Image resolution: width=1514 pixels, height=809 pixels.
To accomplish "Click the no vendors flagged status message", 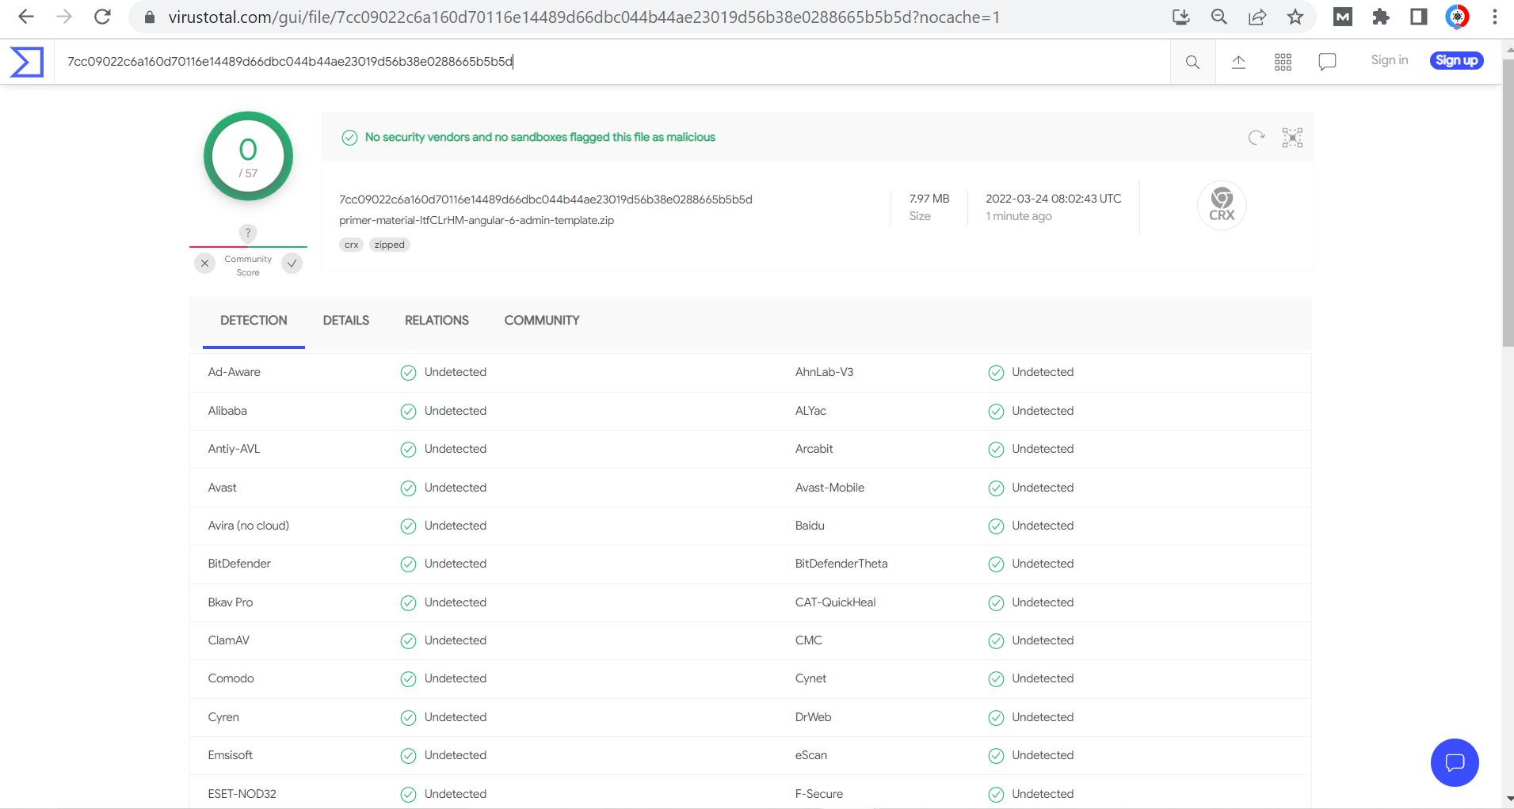I will click(540, 138).
